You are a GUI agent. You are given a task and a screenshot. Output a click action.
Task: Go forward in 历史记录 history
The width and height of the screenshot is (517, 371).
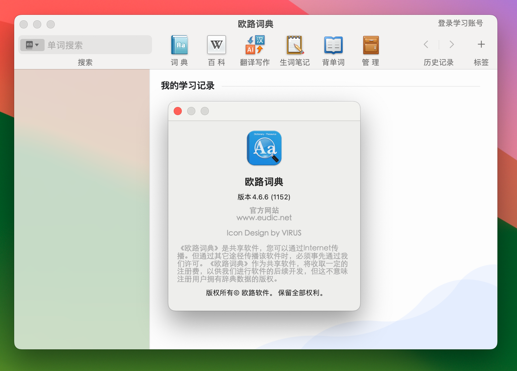click(x=451, y=44)
